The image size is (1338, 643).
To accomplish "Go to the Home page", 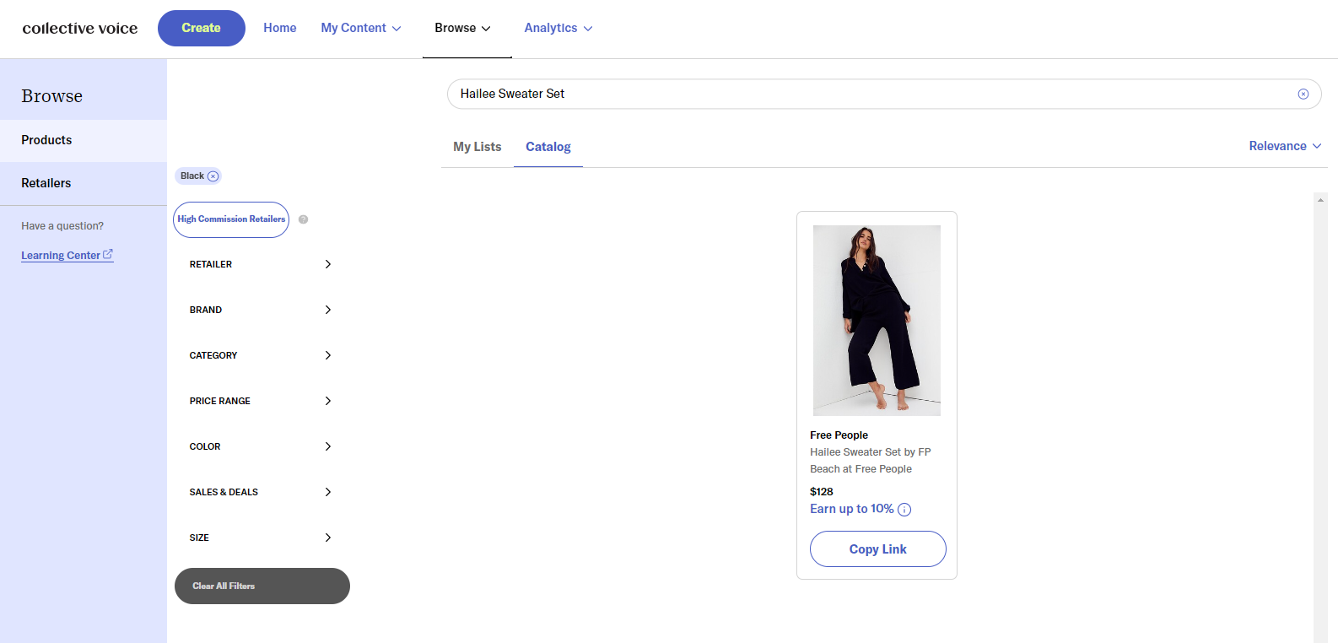I will coord(280,28).
